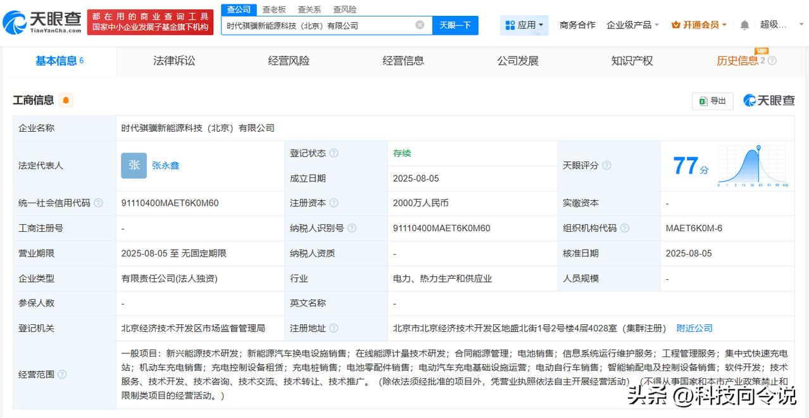Open the 历史信息 tab

pyautogui.click(x=737, y=61)
